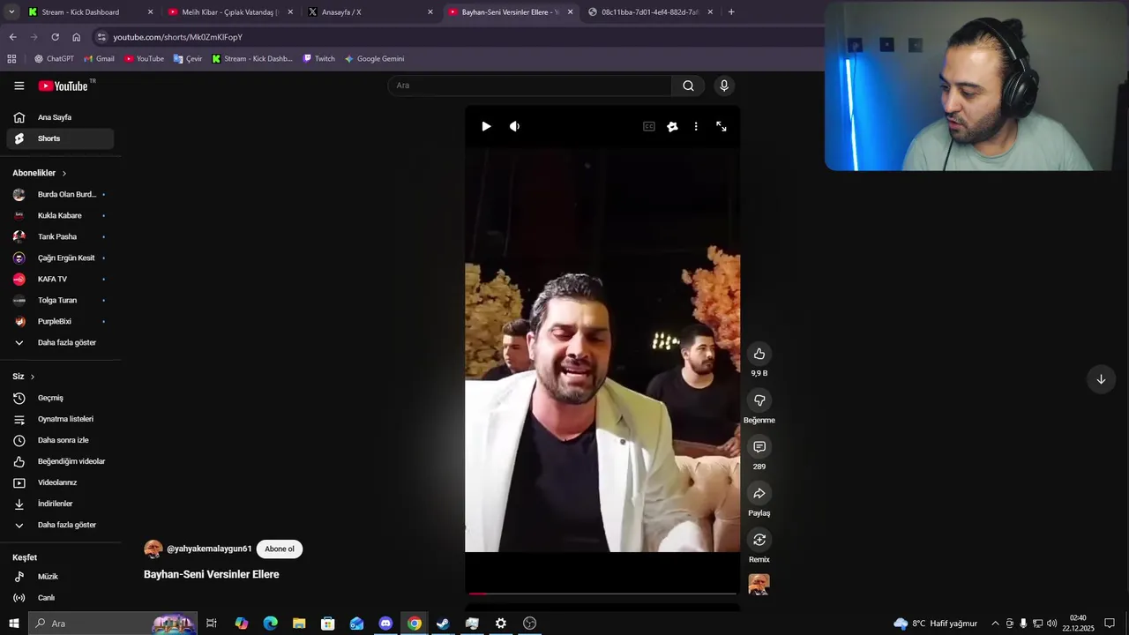
Task: Open Ana Sayfa in the sidebar
Action: [x=60, y=117]
